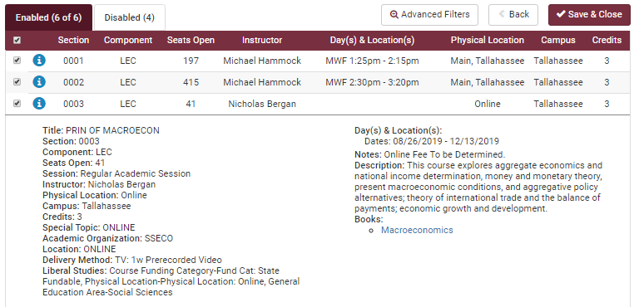Image resolution: width=639 pixels, height=307 pixels.
Task: Collapse info icon for section 0003
Action: 39,104
